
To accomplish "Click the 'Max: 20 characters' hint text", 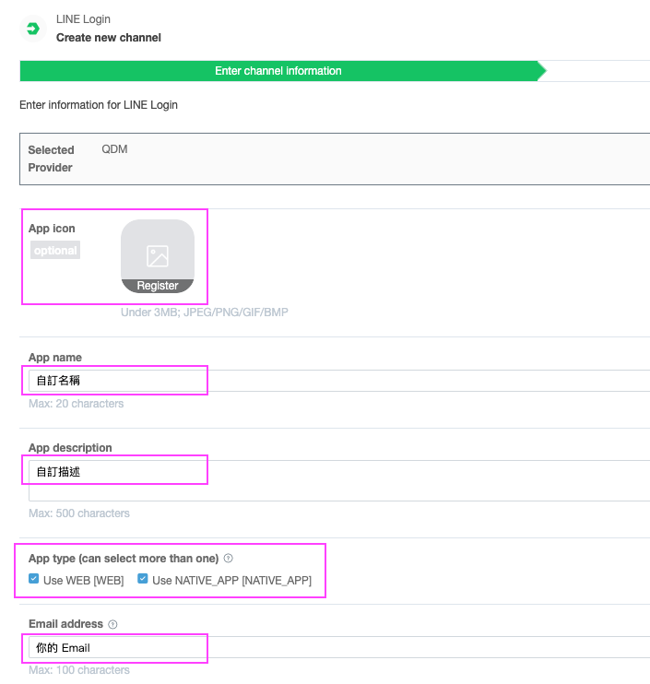I will point(76,404).
